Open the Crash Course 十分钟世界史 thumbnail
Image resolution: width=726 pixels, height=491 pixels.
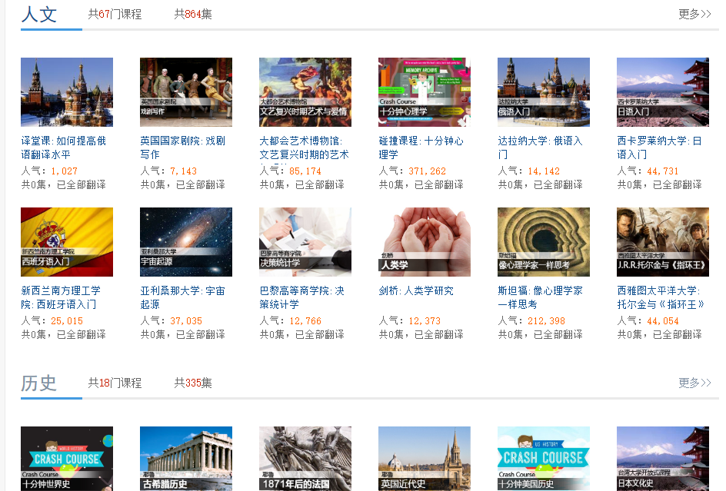click(x=67, y=459)
